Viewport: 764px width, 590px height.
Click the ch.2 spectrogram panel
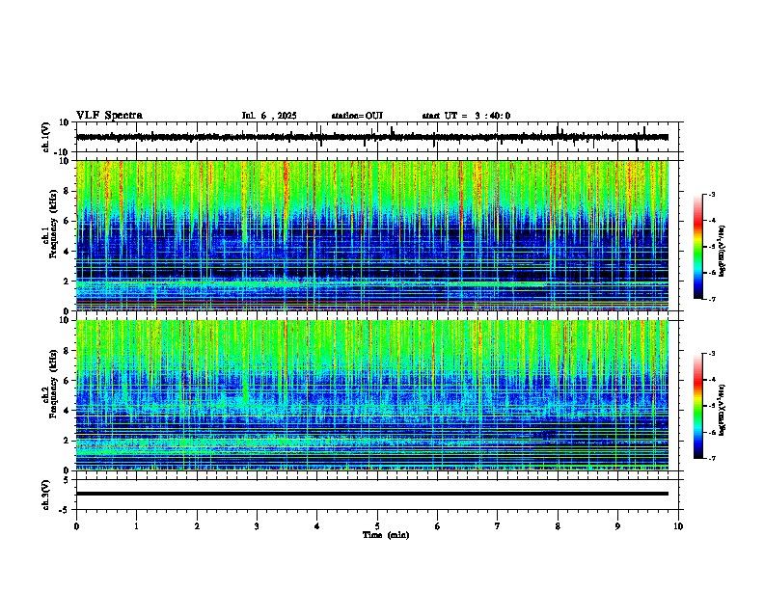[371, 395]
